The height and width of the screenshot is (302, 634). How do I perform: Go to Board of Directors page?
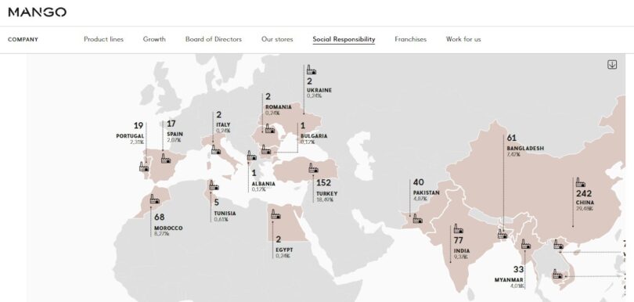214,39
